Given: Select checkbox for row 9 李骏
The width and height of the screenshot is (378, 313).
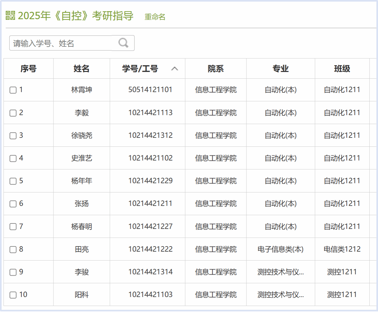Looking at the screenshot, I should [13, 272].
